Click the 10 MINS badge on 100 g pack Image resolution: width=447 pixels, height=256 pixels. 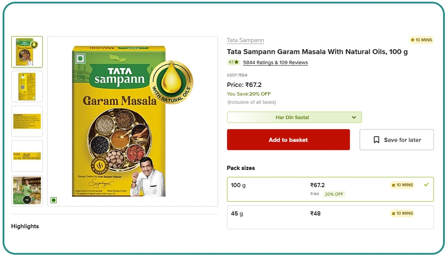(402, 185)
